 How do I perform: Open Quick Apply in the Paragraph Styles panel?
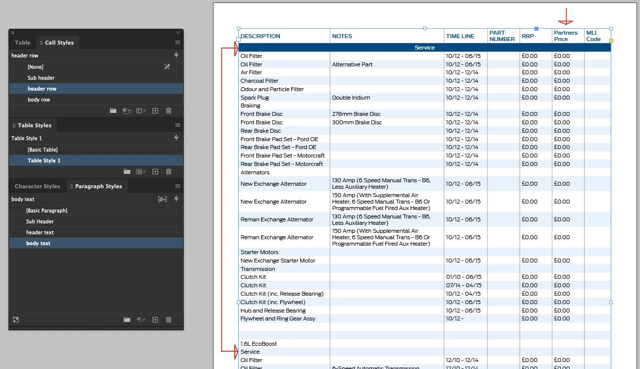pyautogui.click(x=176, y=199)
